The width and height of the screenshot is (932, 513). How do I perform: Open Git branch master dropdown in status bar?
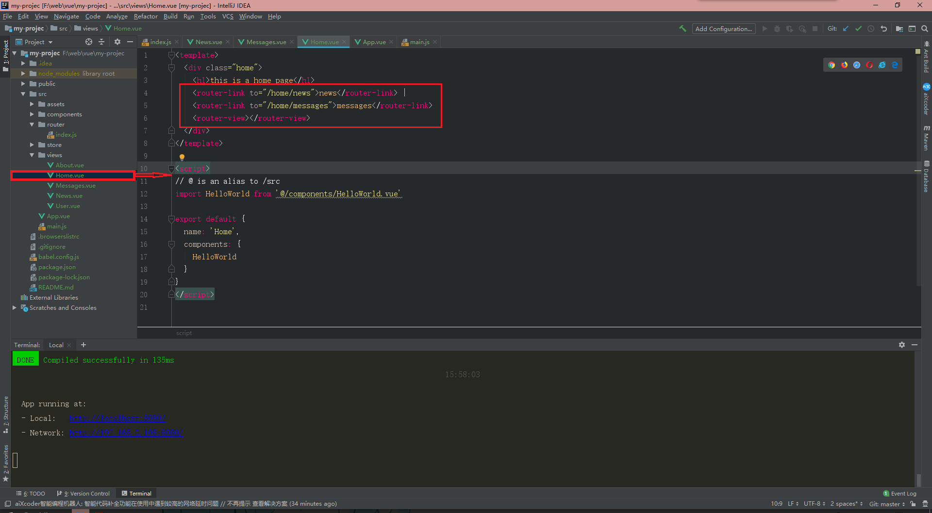pyautogui.click(x=887, y=504)
